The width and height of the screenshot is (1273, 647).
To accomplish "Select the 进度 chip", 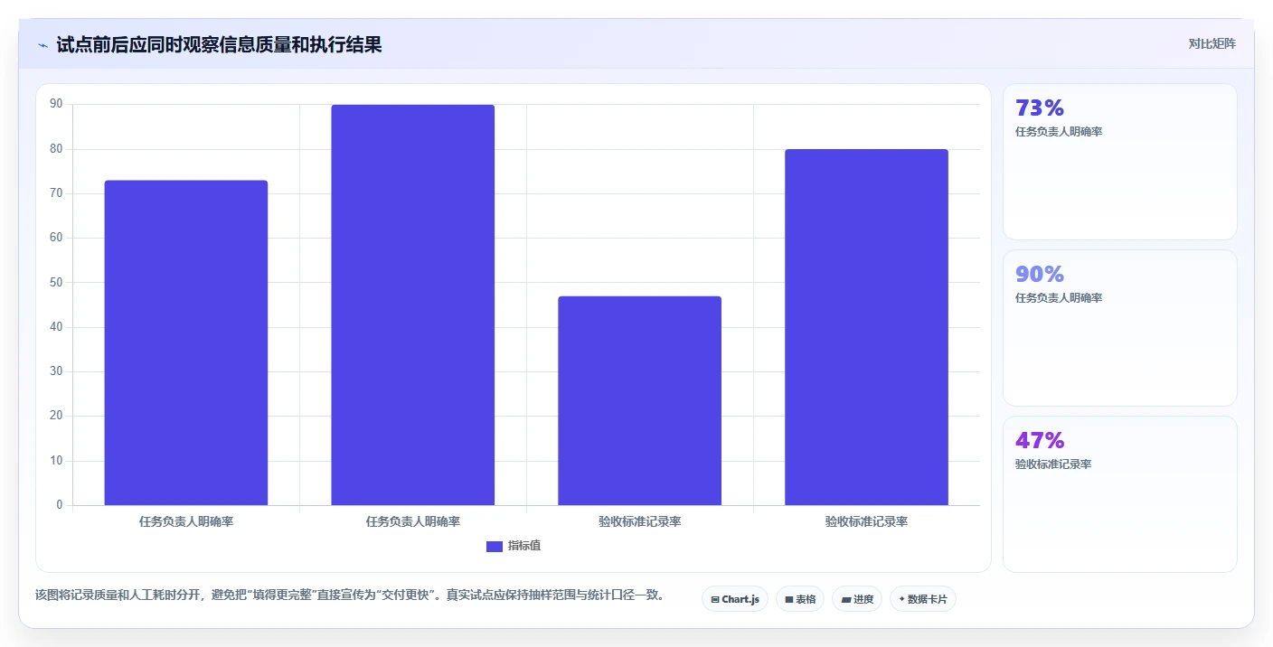I will tap(856, 599).
